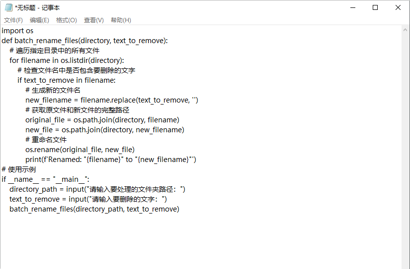
Task: Click the 'new_filename = filename.replace' line
Action: pyautogui.click(x=112, y=100)
